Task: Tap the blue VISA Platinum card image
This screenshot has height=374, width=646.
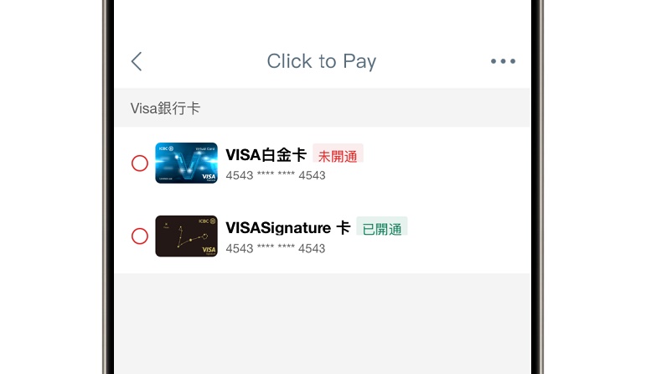Action: [x=186, y=163]
